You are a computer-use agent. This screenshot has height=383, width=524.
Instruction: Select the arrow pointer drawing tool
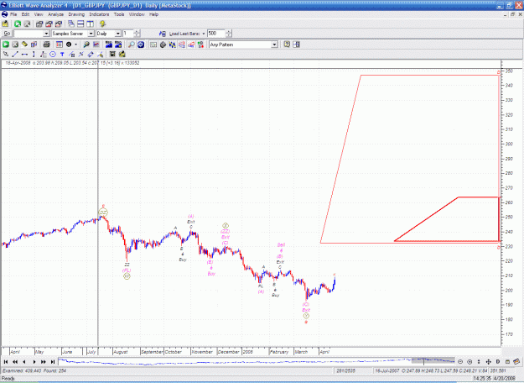click(x=6, y=55)
